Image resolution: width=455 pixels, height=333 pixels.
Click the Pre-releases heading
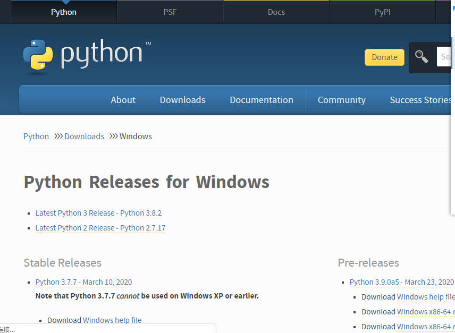tap(368, 263)
